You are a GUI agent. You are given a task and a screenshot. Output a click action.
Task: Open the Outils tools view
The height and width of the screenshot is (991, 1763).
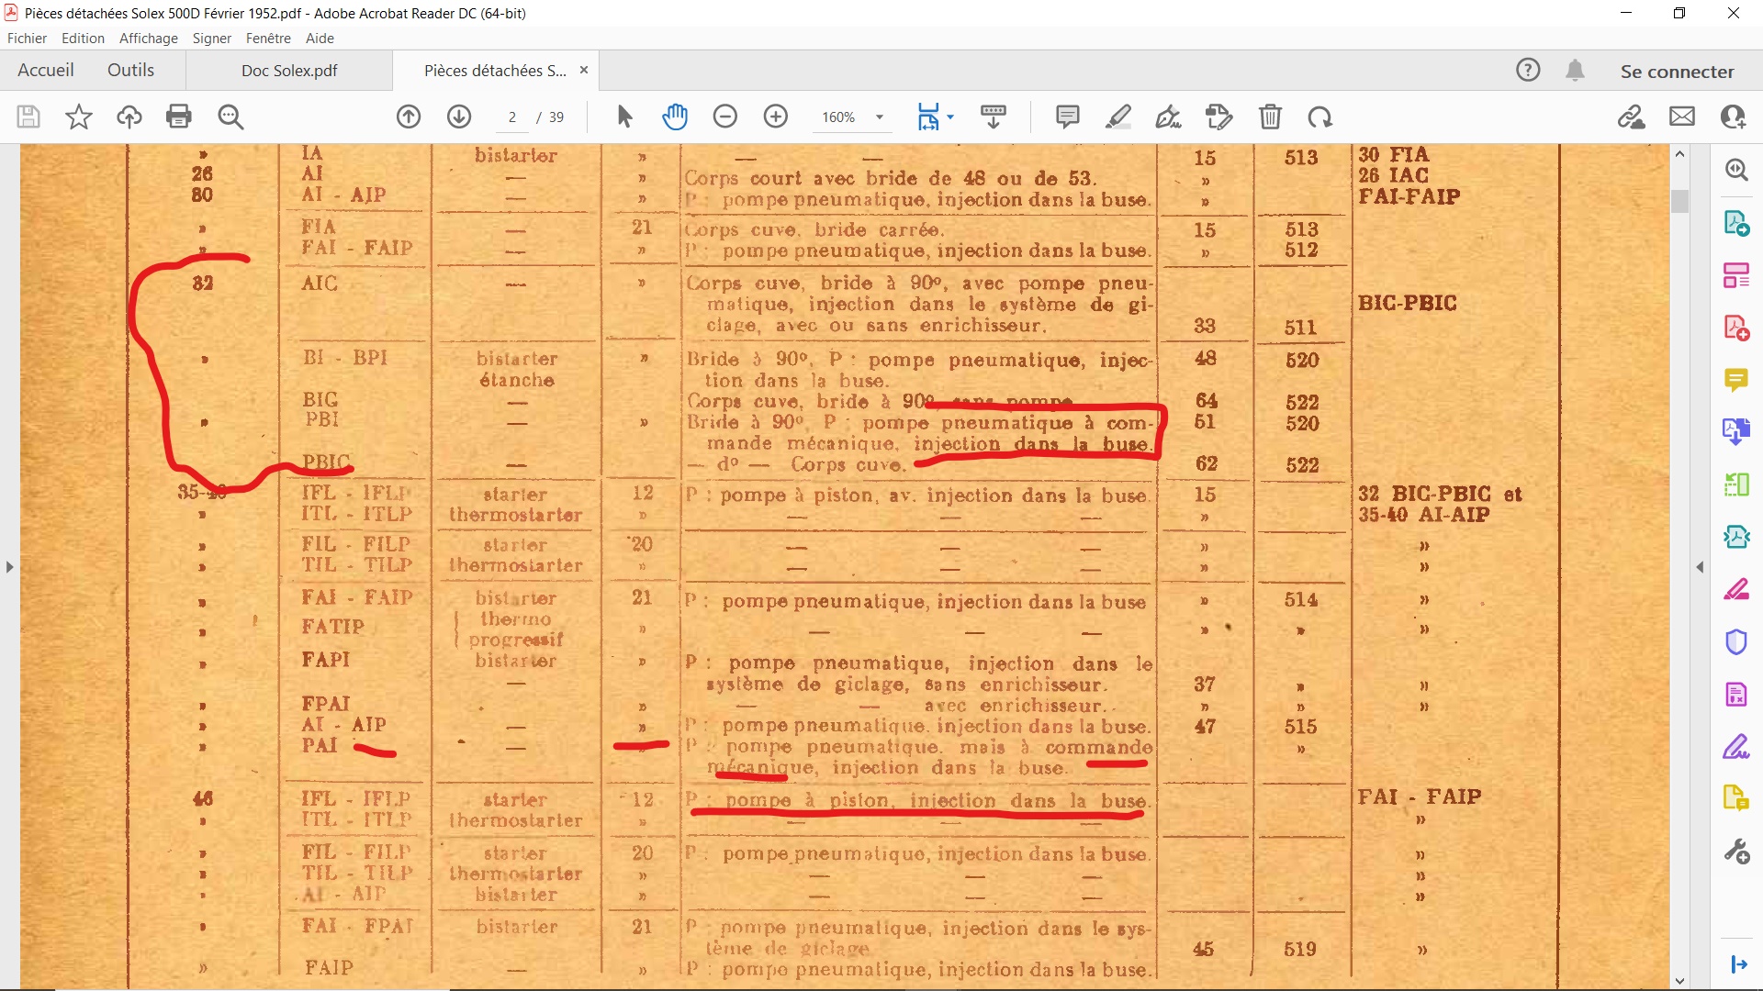tap(130, 70)
